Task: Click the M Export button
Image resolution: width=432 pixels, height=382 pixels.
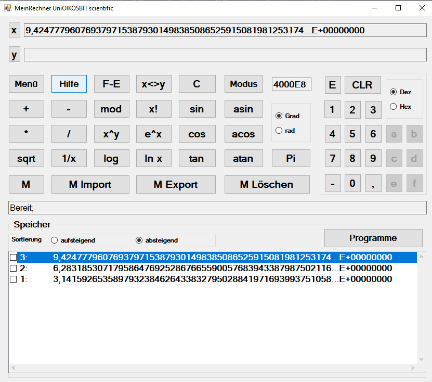Action: coord(175,184)
